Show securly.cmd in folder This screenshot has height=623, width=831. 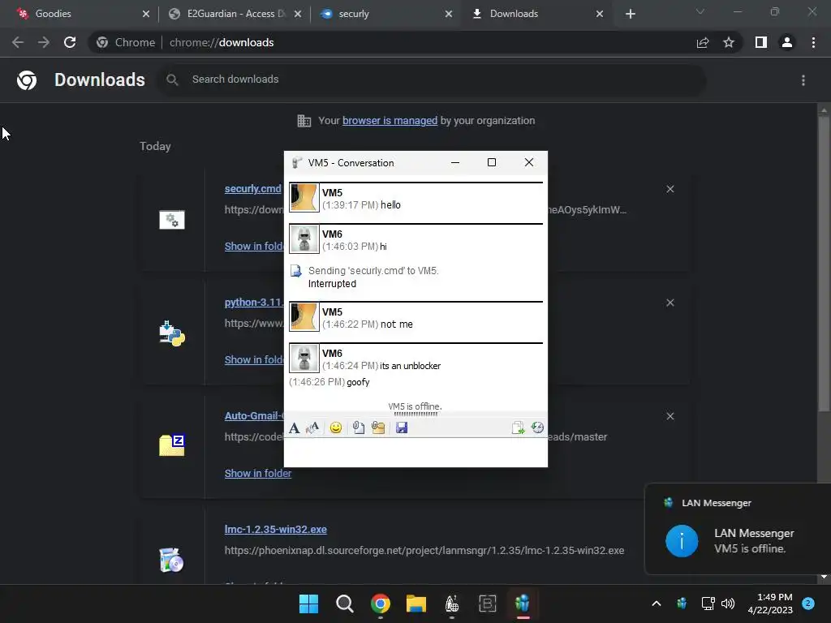254,247
